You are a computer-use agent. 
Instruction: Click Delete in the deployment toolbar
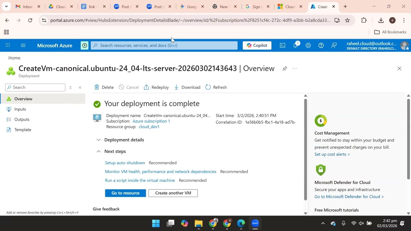104,87
